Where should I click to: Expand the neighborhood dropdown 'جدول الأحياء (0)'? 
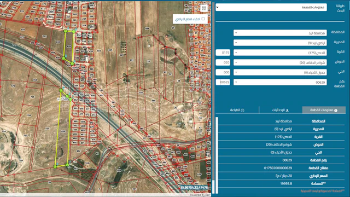(x=280, y=72)
